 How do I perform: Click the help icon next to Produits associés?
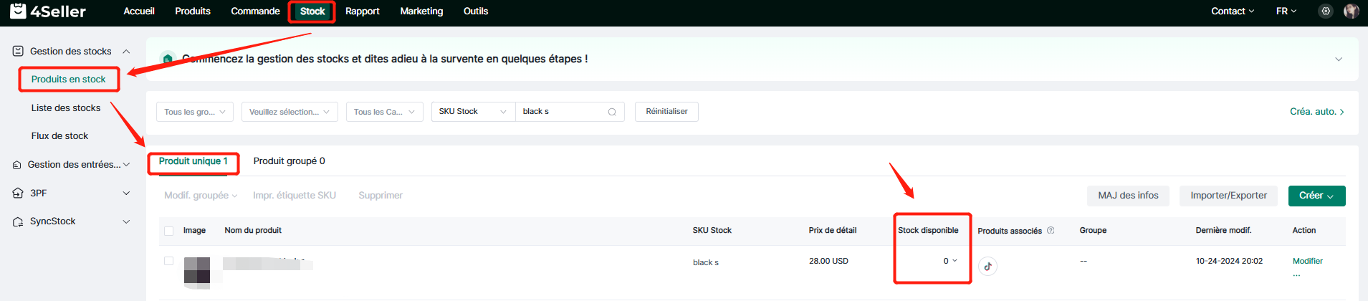point(1051,231)
